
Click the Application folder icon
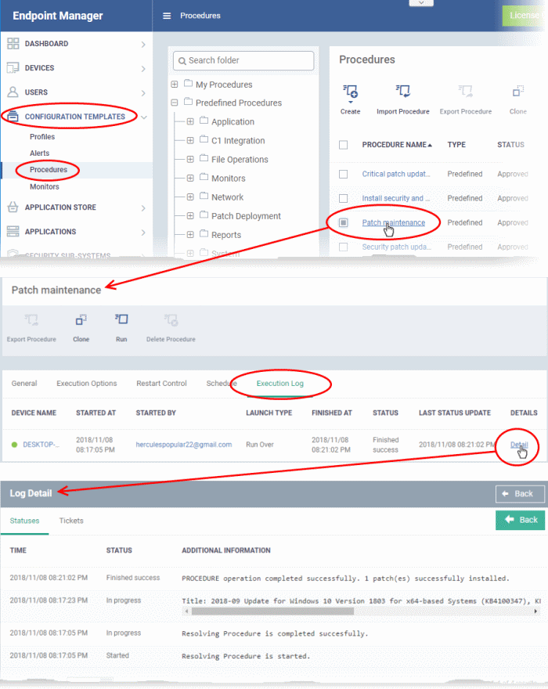click(204, 121)
